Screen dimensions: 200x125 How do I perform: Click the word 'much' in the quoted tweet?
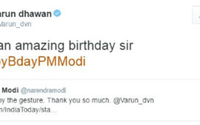pyautogui.click(x=100, y=100)
